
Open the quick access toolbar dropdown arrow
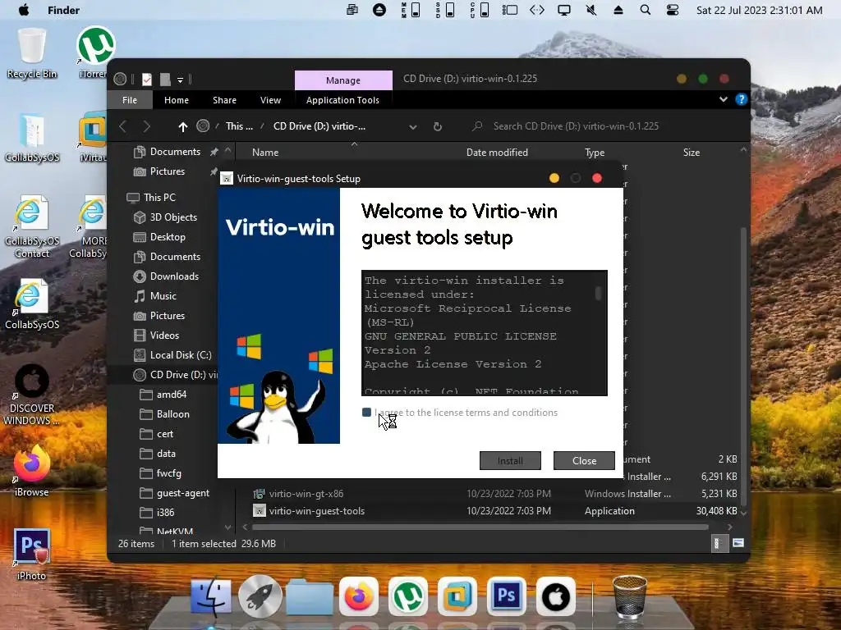coord(180,80)
